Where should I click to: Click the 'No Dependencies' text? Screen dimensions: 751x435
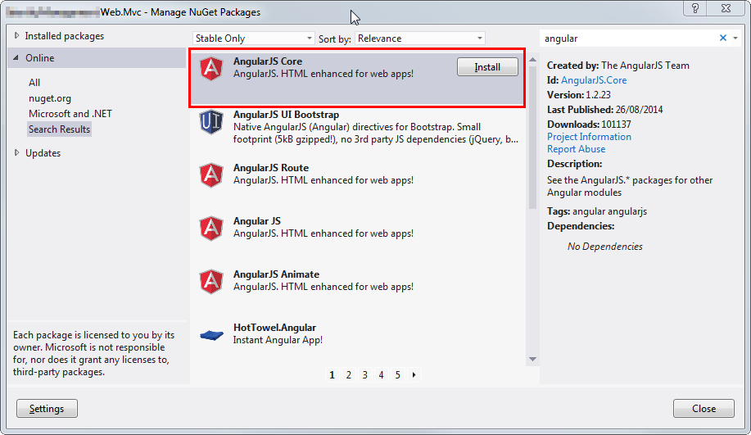(605, 247)
